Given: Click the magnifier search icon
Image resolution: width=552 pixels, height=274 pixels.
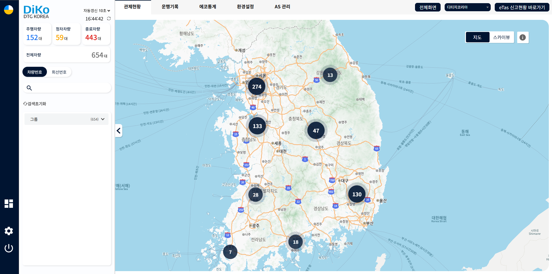Looking at the screenshot, I should point(29,88).
